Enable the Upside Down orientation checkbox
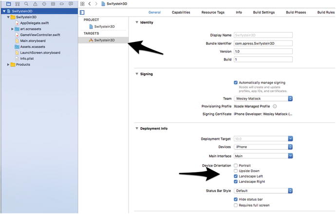 [236, 171]
